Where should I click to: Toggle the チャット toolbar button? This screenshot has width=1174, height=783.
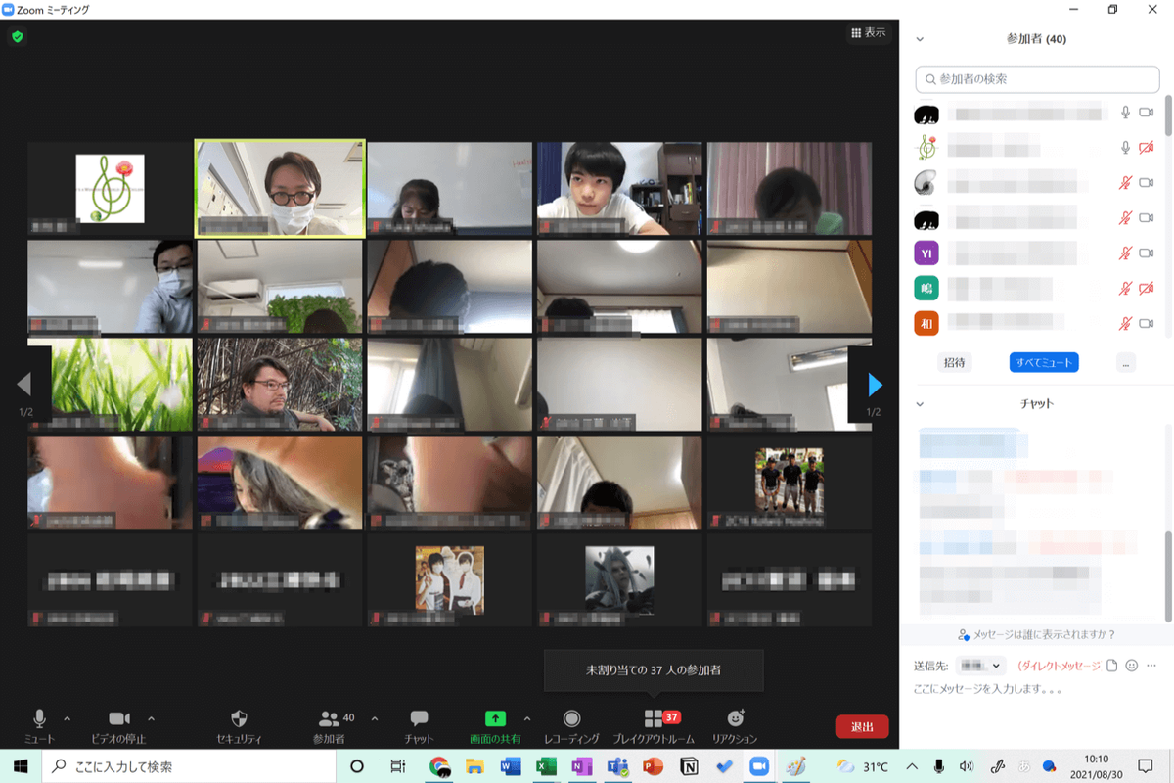click(x=419, y=726)
